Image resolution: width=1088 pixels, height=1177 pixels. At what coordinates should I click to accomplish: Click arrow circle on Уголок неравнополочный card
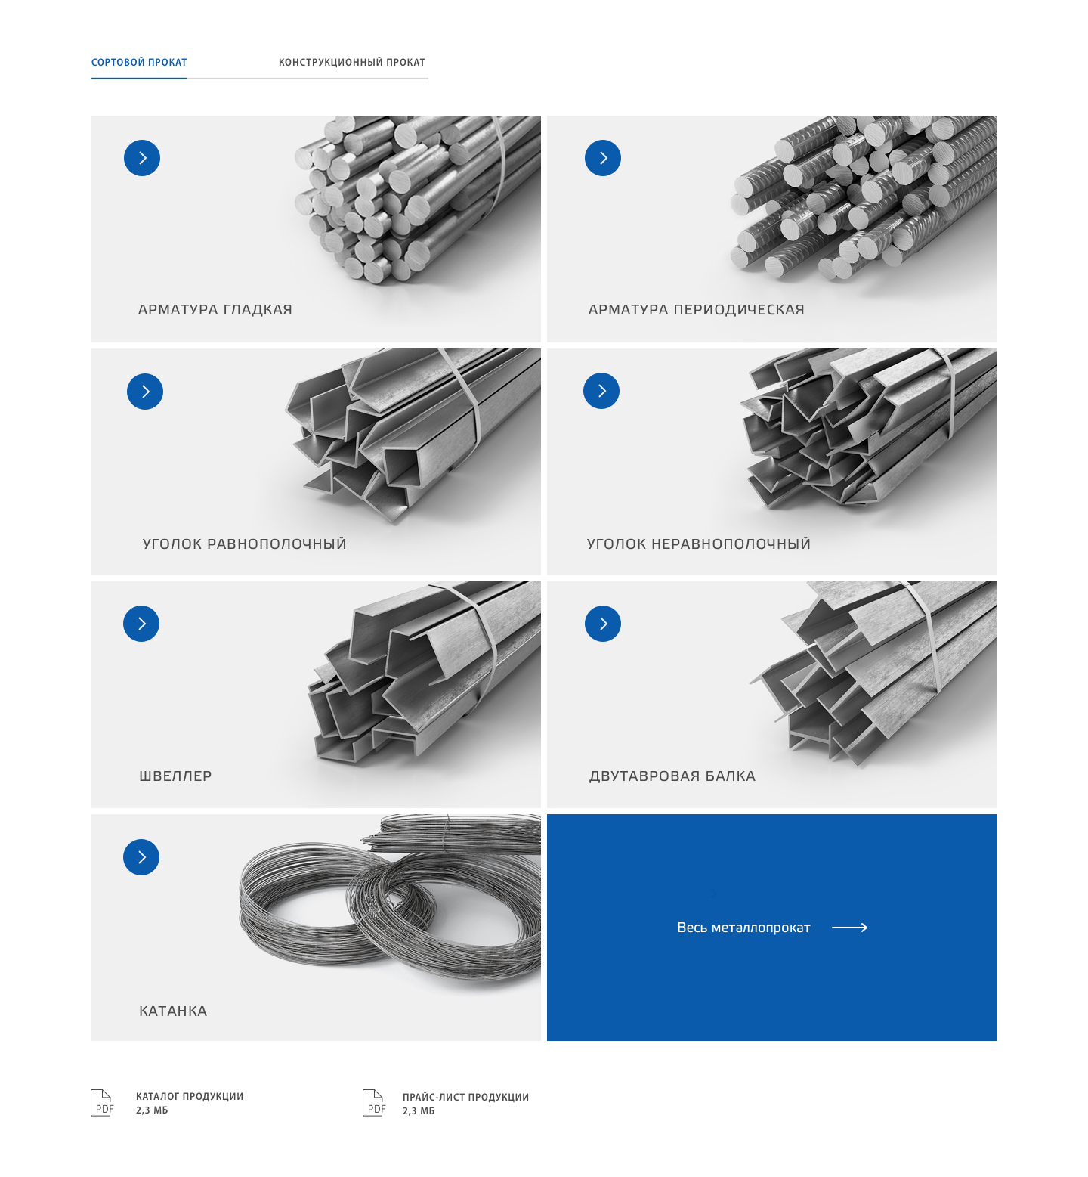[x=601, y=391]
